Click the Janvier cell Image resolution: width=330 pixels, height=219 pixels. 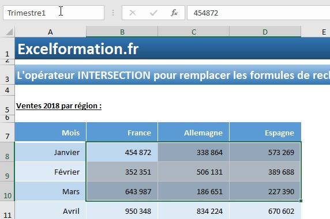click(x=50, y=152)
